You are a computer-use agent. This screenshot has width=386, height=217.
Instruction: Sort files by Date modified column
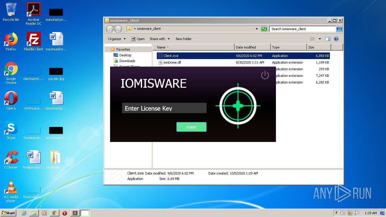252,47
